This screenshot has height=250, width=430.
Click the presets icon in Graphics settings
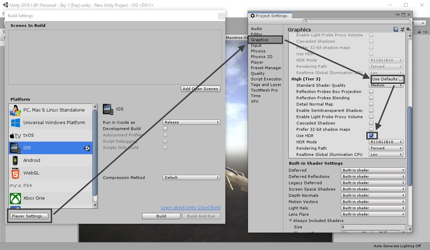point(402,29)
